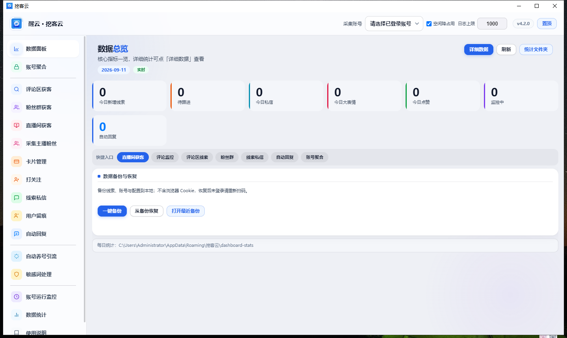The width and height of the screenshot is (567, 338).
Task: Select the 敏感词处理 shield icon
Action: tap(17, 274)
